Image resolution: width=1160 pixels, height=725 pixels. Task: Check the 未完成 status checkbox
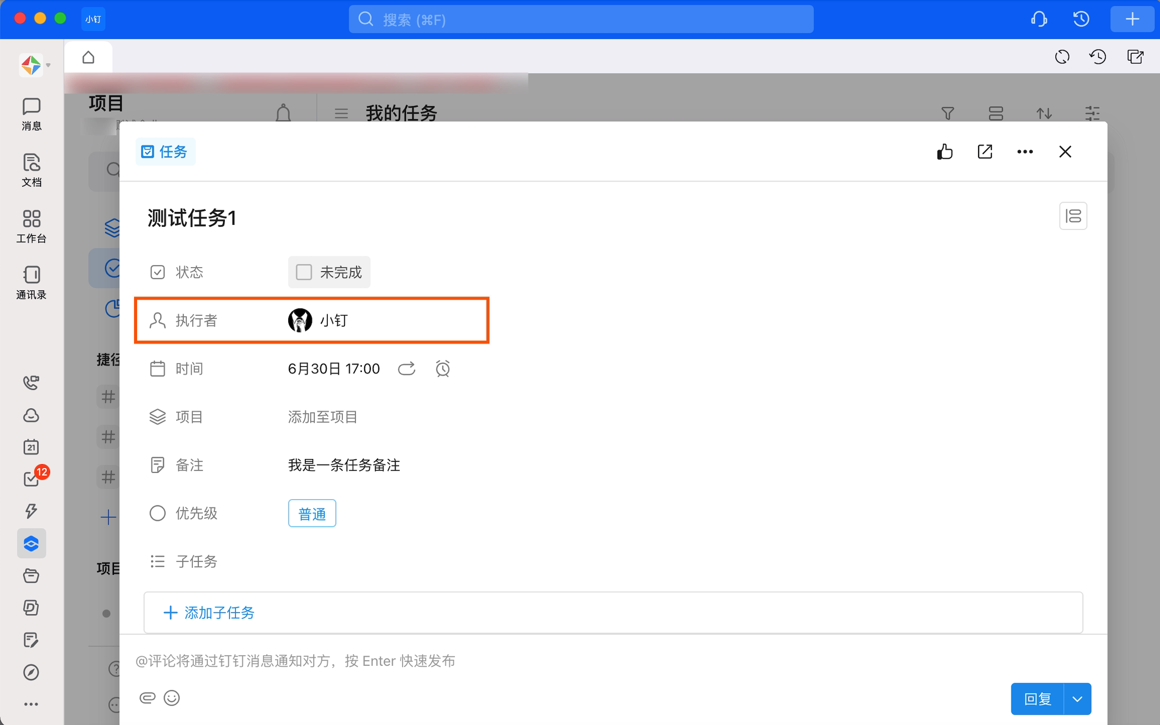(304, 272)
